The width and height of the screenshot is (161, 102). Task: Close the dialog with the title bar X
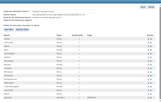159,1
